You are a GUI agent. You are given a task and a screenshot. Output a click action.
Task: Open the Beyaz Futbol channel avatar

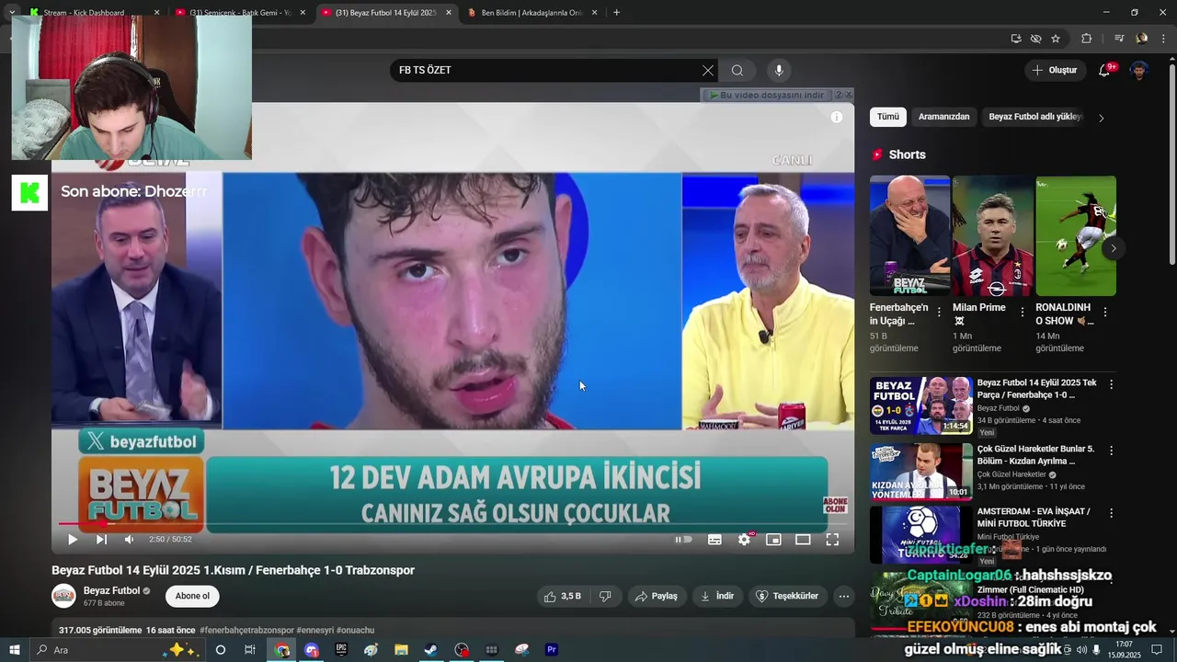click(x=63, y=596)
